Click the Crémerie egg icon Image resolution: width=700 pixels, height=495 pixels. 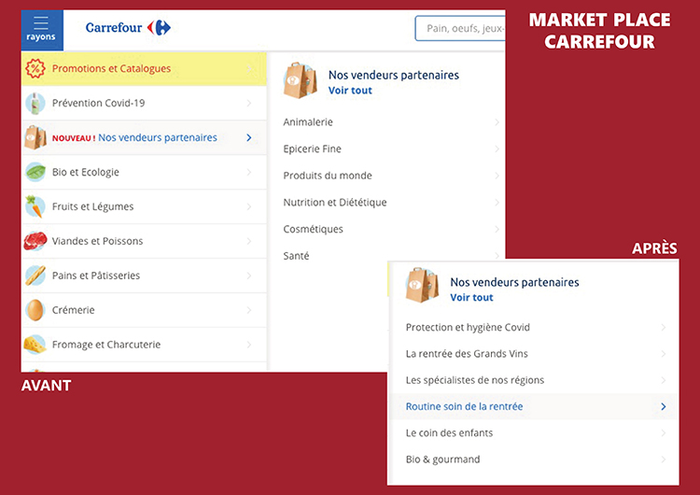click(35, 310)
